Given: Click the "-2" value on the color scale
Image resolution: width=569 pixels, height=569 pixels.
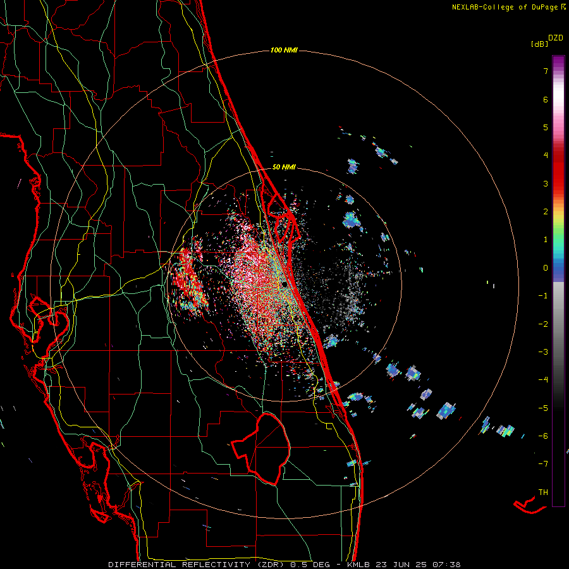Looking at the screenshot, I should click(x=543, y=324).
